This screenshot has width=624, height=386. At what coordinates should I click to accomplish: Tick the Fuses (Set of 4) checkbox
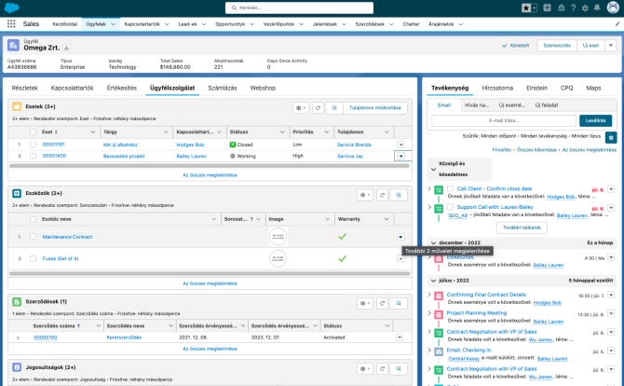point(31,258)
